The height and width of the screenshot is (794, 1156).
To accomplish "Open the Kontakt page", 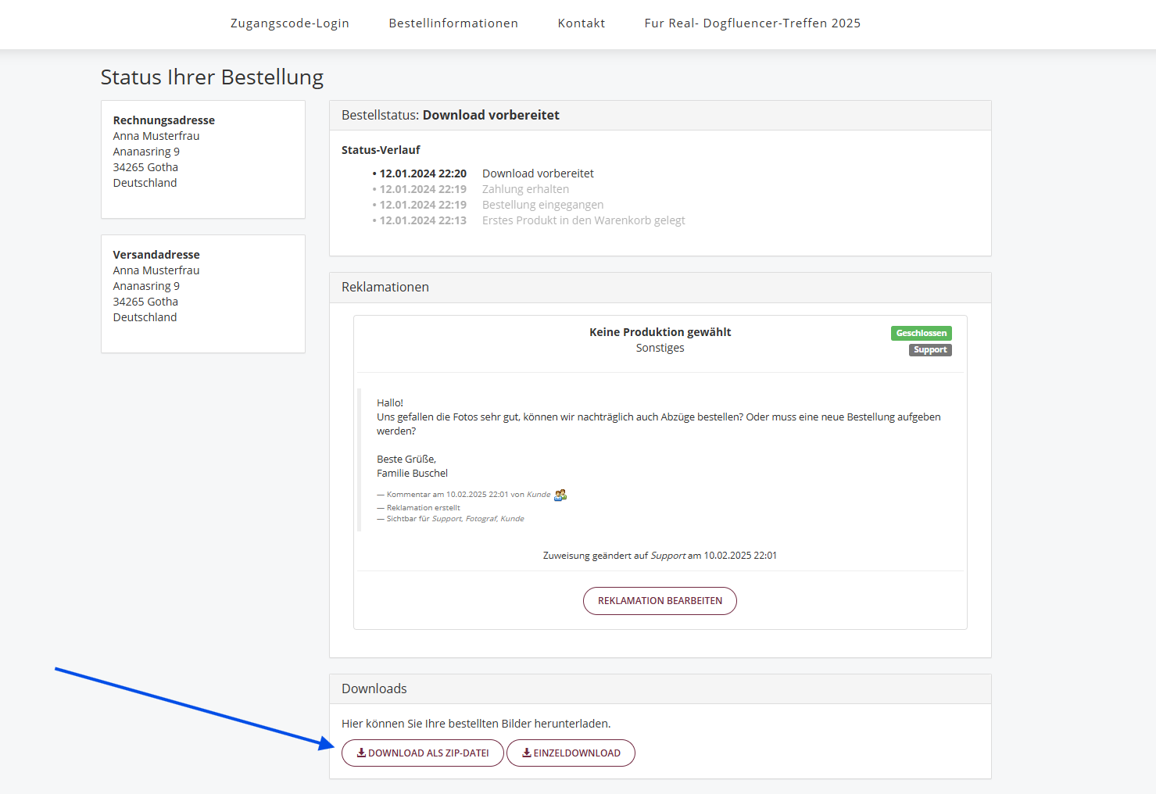I will 582,23.
